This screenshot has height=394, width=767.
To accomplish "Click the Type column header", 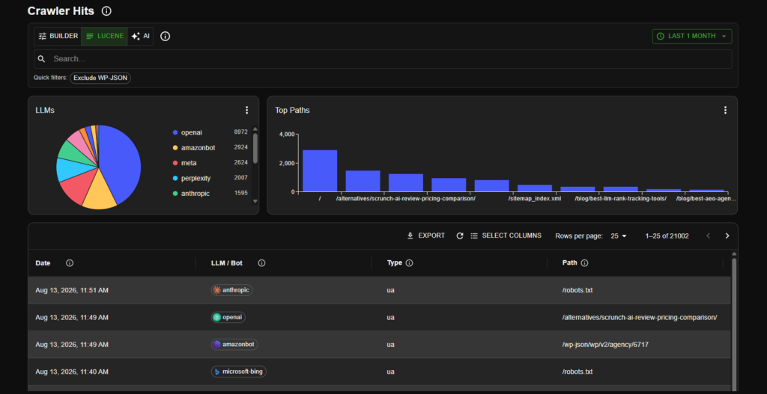I will click(394, 262).
